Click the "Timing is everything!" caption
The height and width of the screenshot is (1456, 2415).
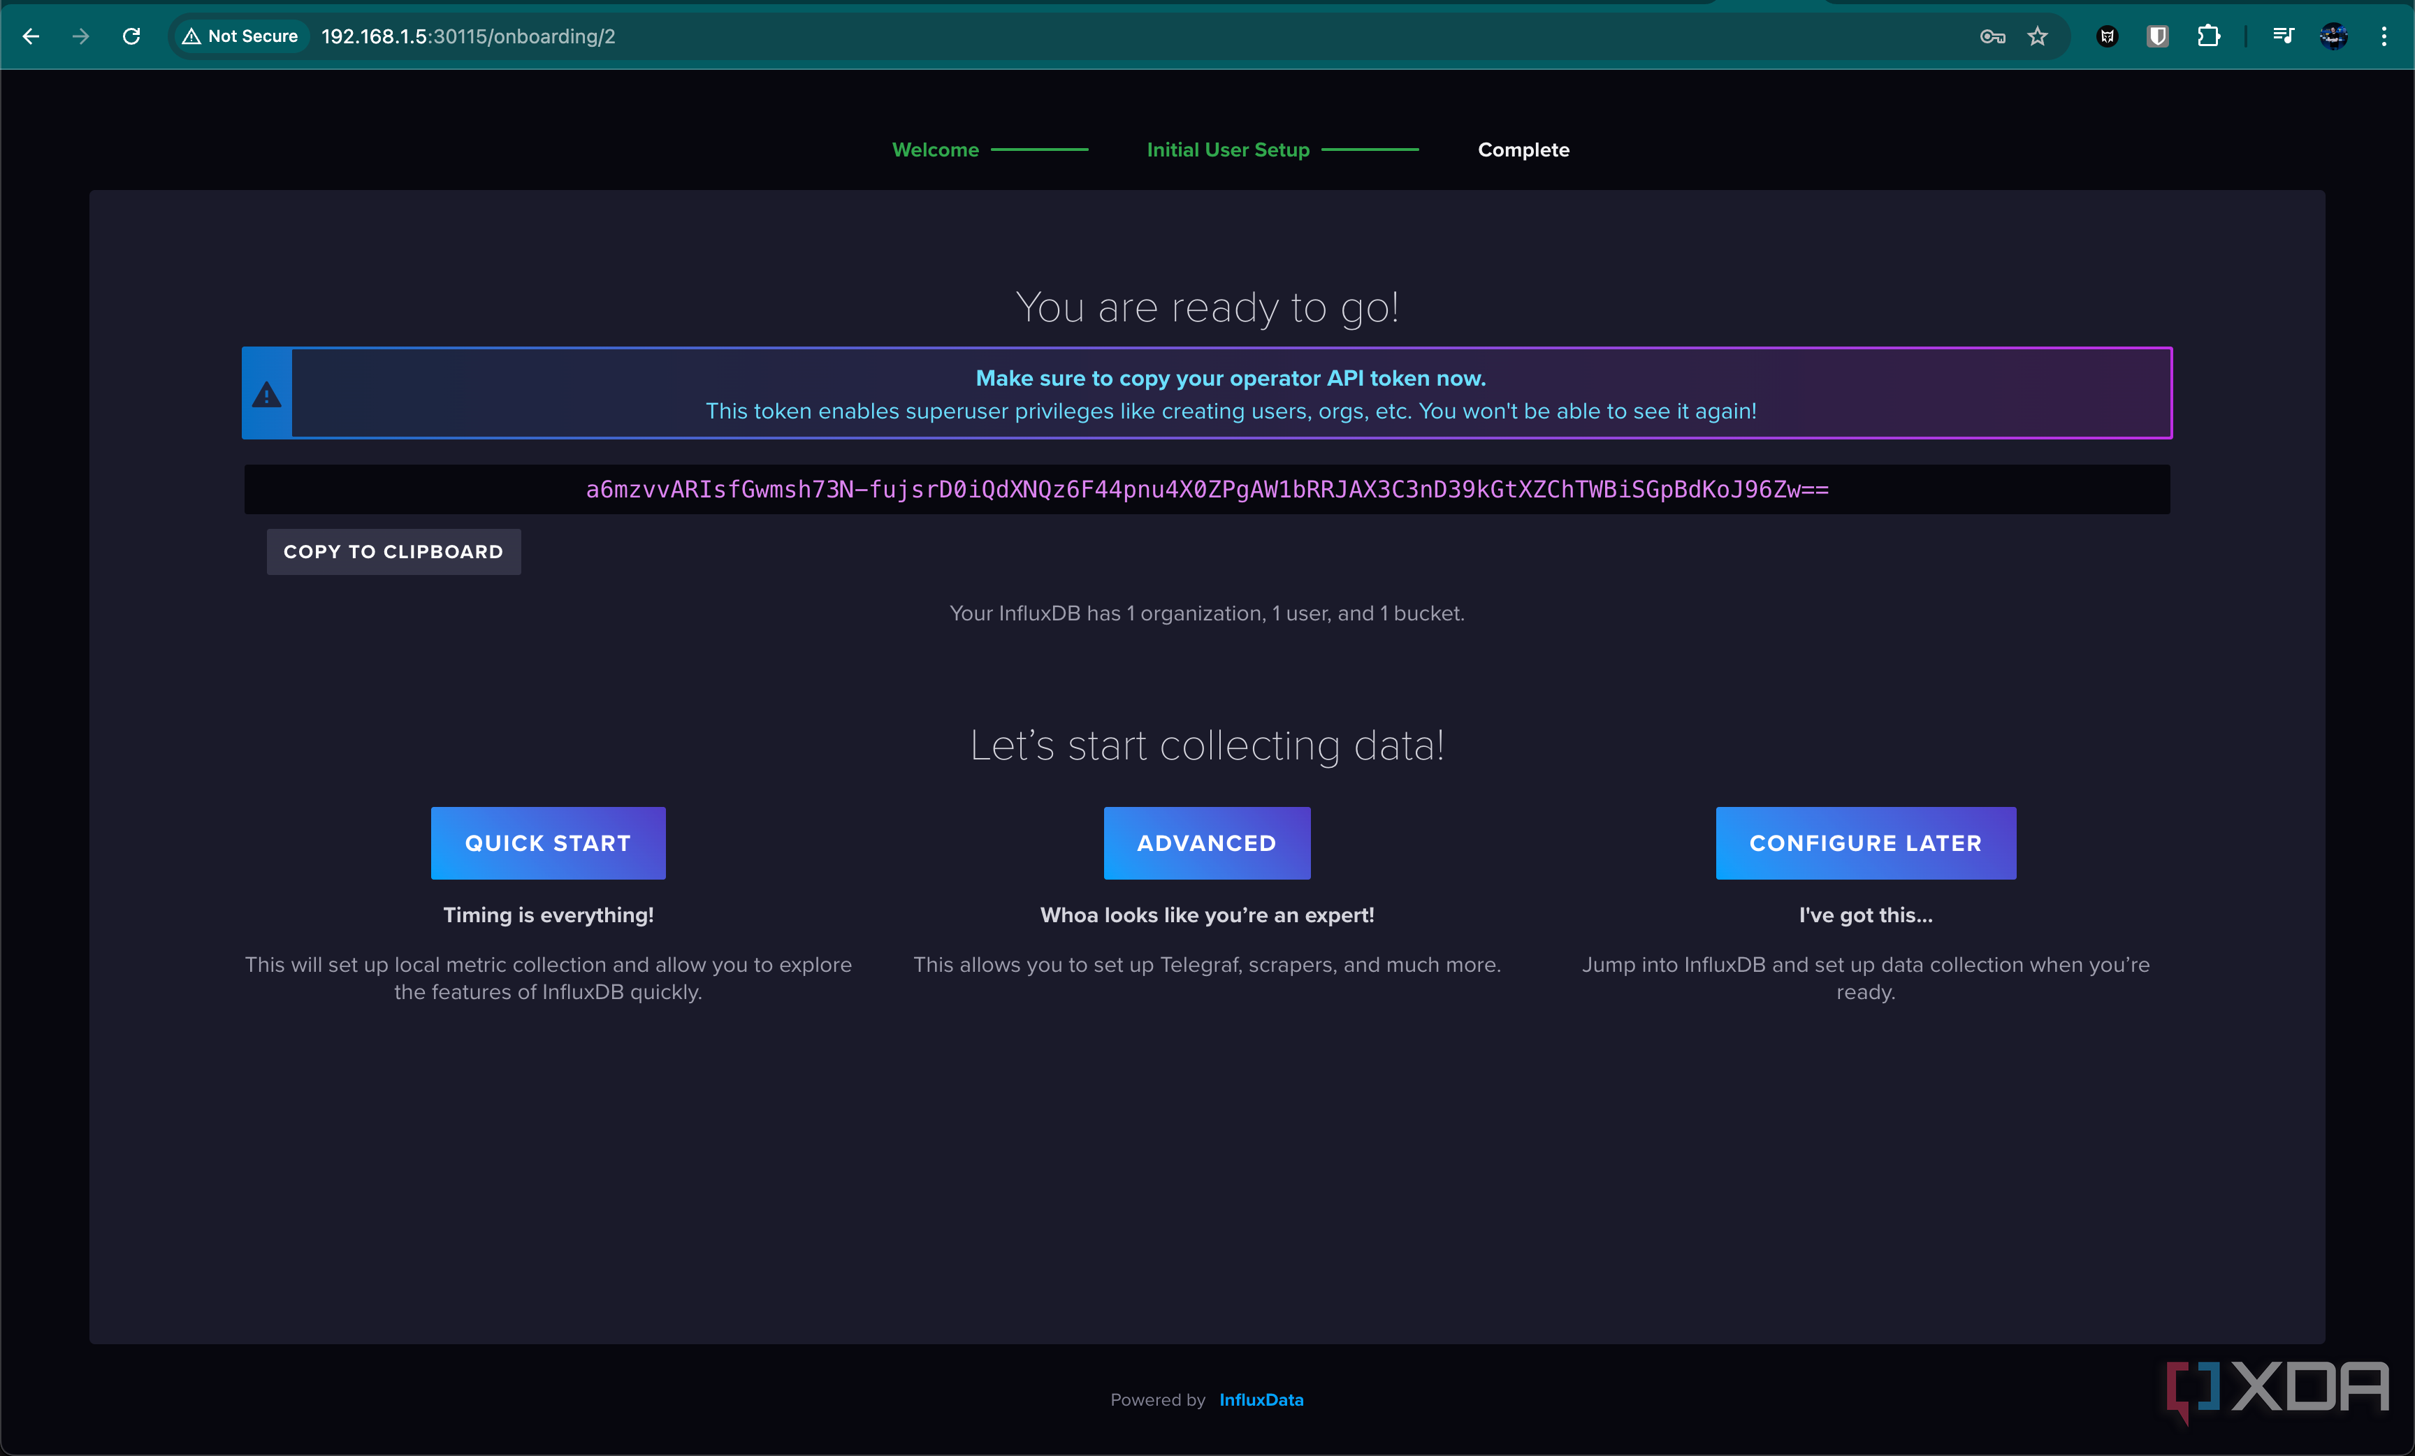point(548,915)
